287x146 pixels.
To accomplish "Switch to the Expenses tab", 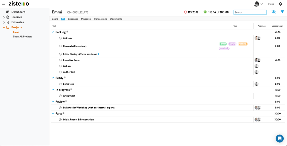I will 73,19.
